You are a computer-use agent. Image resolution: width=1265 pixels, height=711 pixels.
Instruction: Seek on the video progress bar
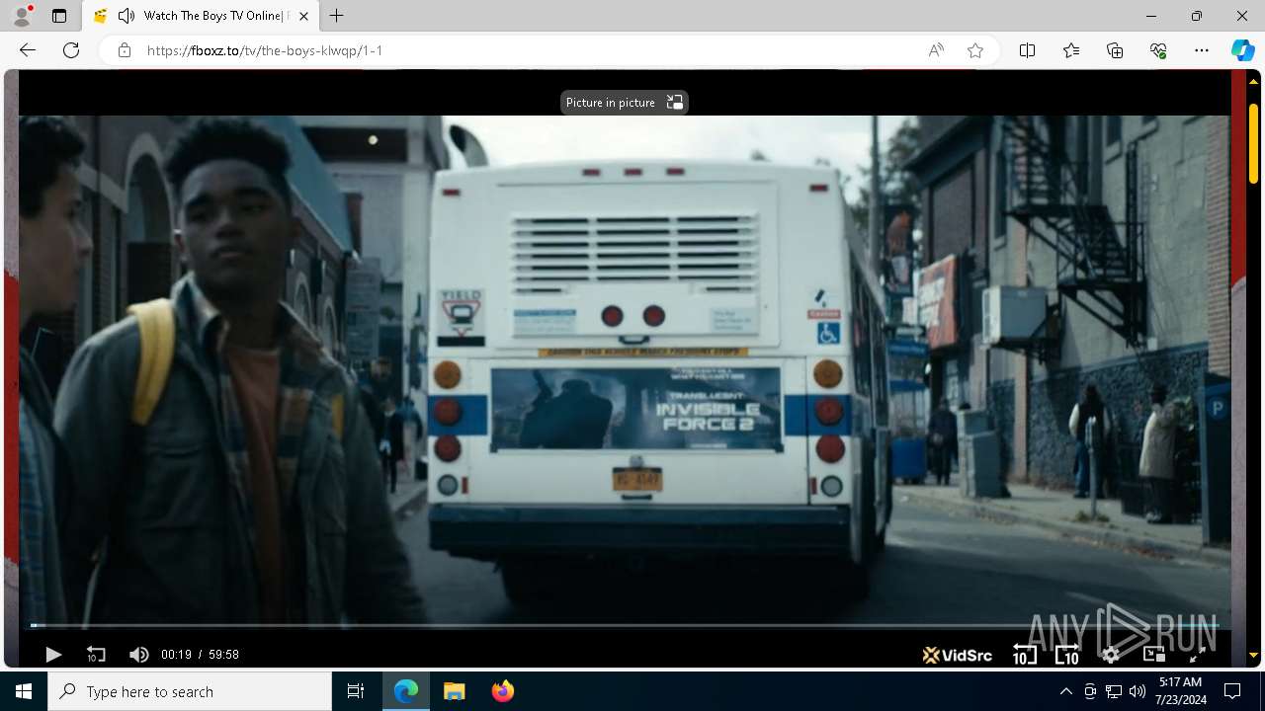(x=625, y=625)
